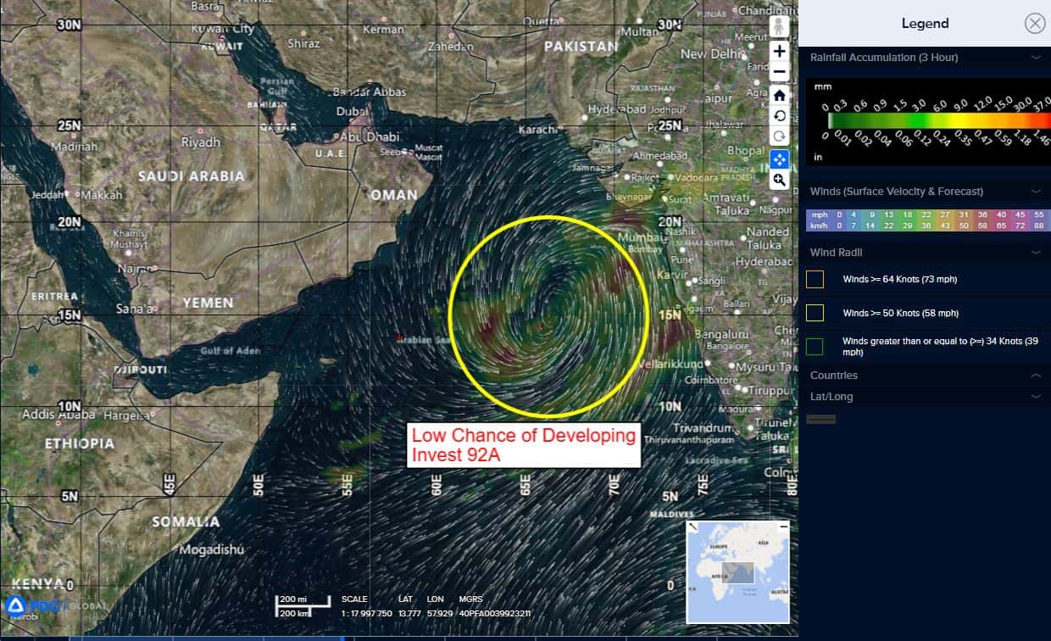Screen dimensions: 1051x641
Task: Click the green 34 Knots wind swatch
Action: click(x=815, y=346)
